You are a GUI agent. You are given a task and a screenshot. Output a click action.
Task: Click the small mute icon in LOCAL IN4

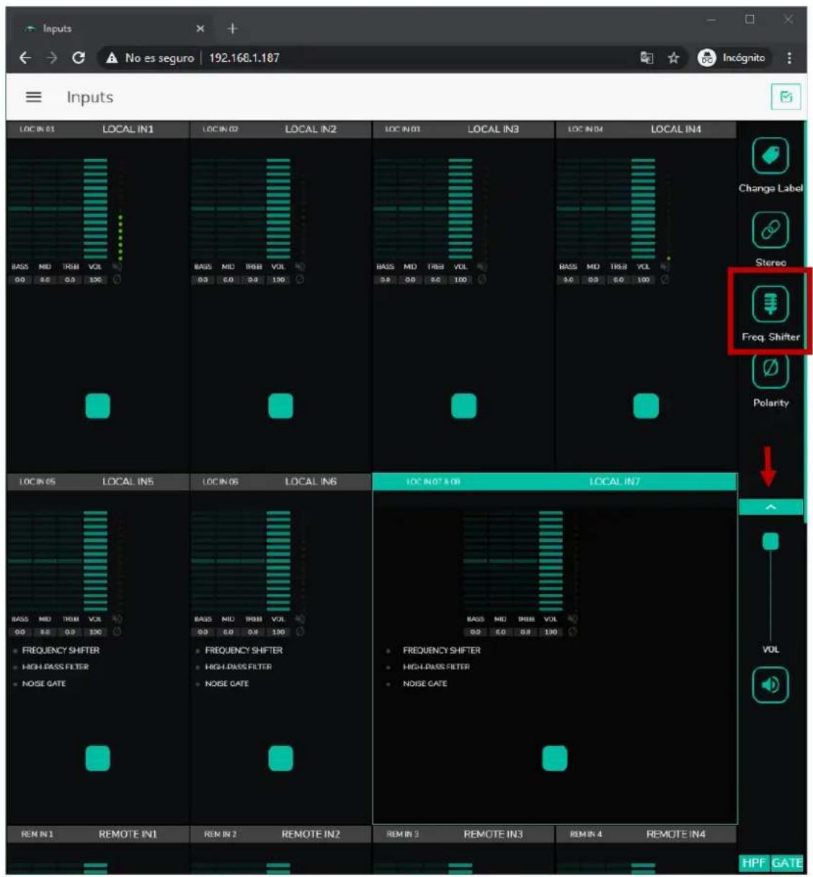coord(665,267)
